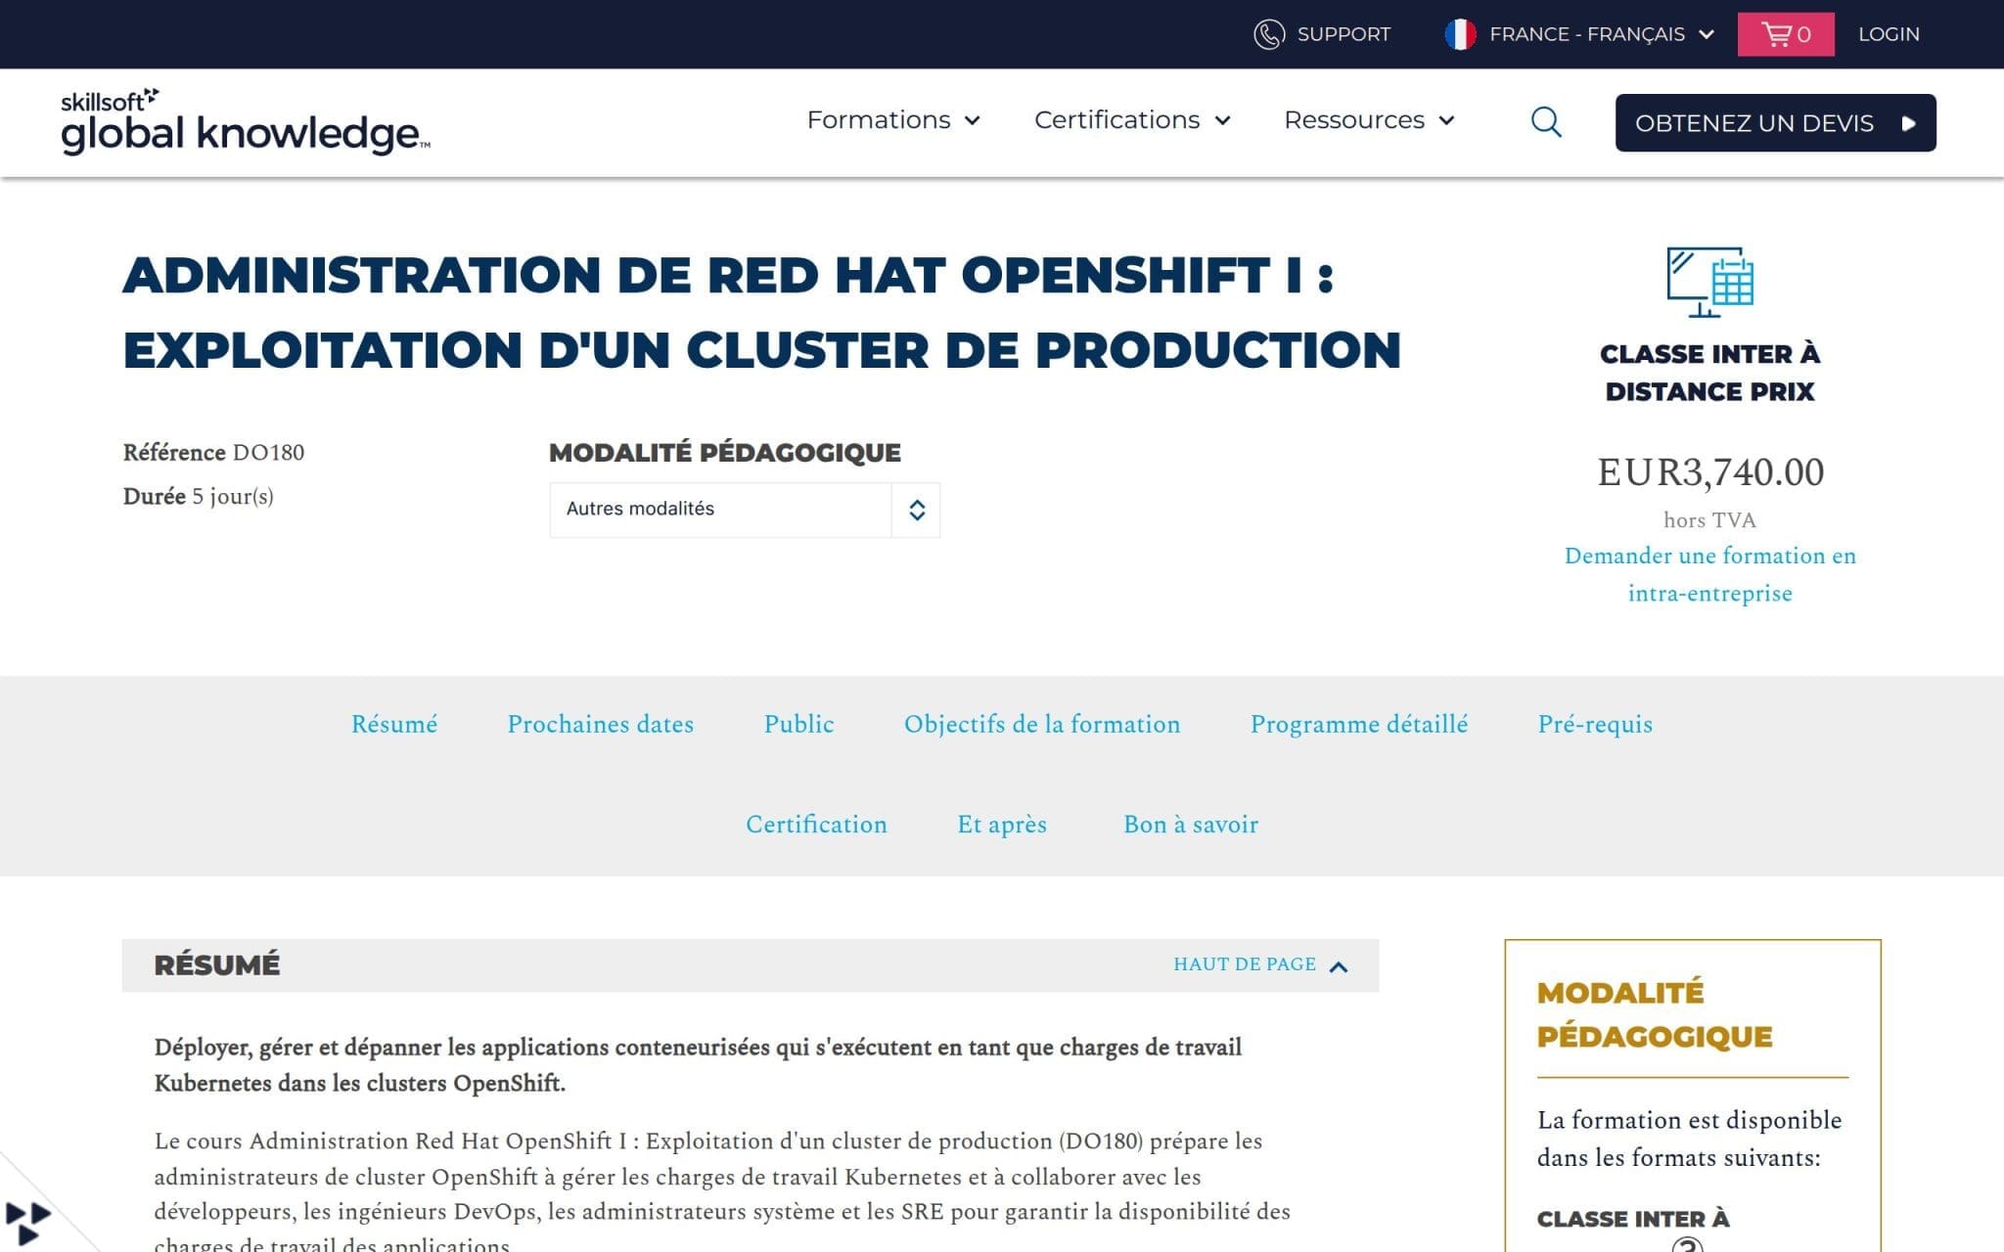Open the Formations menu
Viewport: 2004px width, 1252px height.
tap(892, 120)
